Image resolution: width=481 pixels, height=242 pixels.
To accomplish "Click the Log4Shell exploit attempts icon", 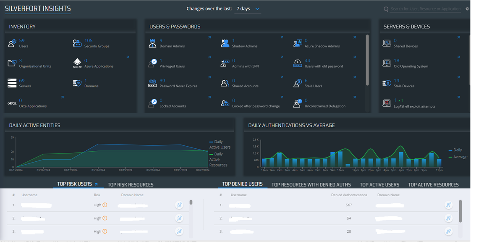I will [387, 103].
